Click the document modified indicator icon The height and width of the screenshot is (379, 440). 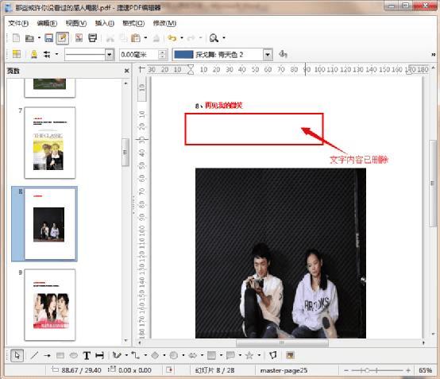[x=169, y=369]
